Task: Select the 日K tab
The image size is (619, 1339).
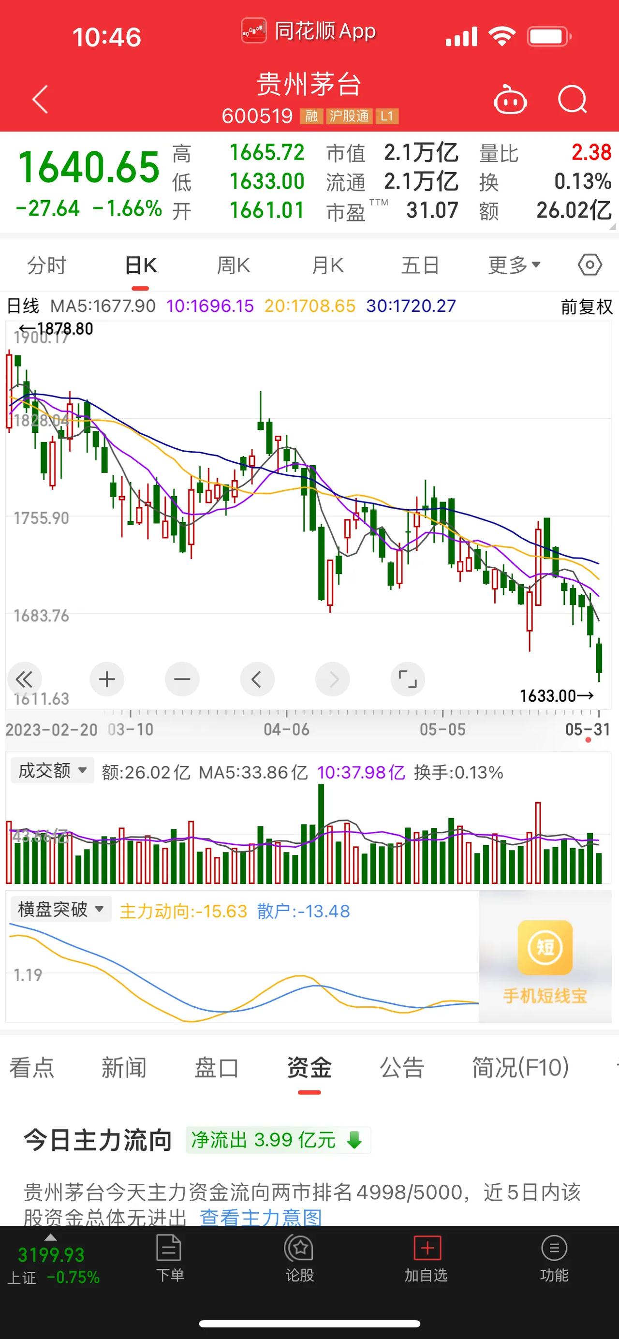Action: click(x=140, y=265)
